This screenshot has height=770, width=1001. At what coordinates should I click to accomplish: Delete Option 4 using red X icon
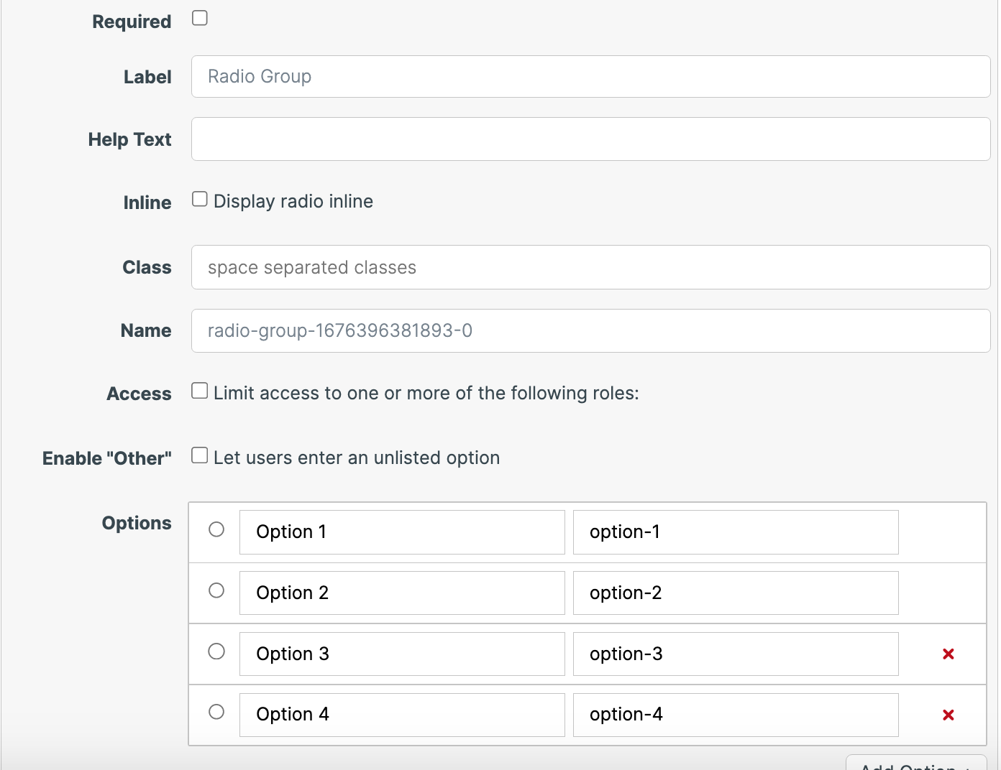[x=948, y=715]
